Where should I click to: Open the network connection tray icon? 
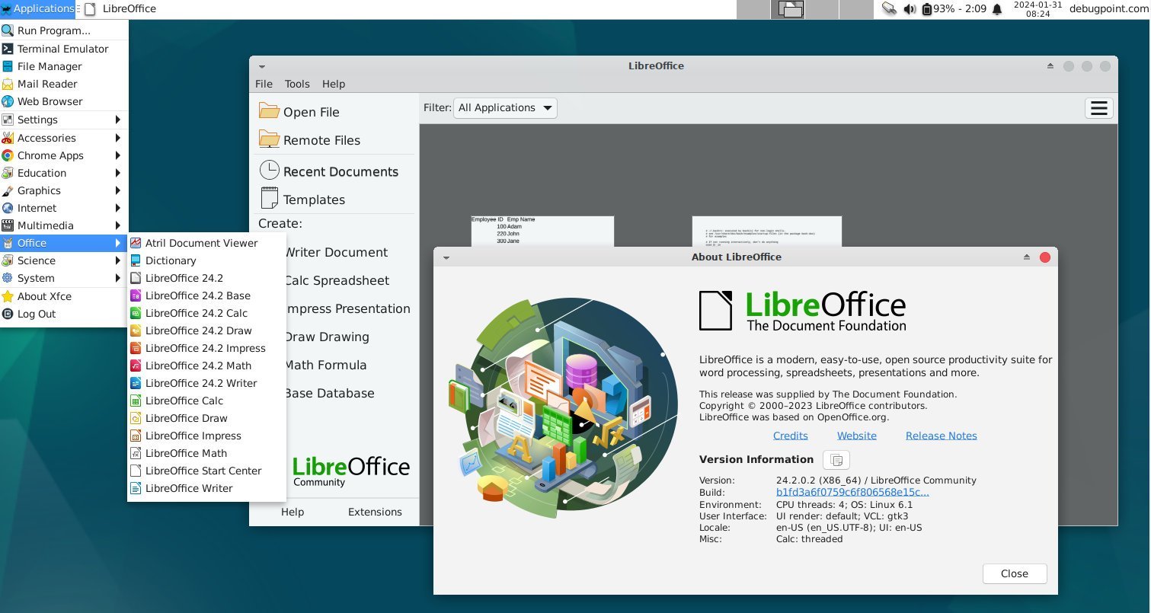tap(890, 9)
